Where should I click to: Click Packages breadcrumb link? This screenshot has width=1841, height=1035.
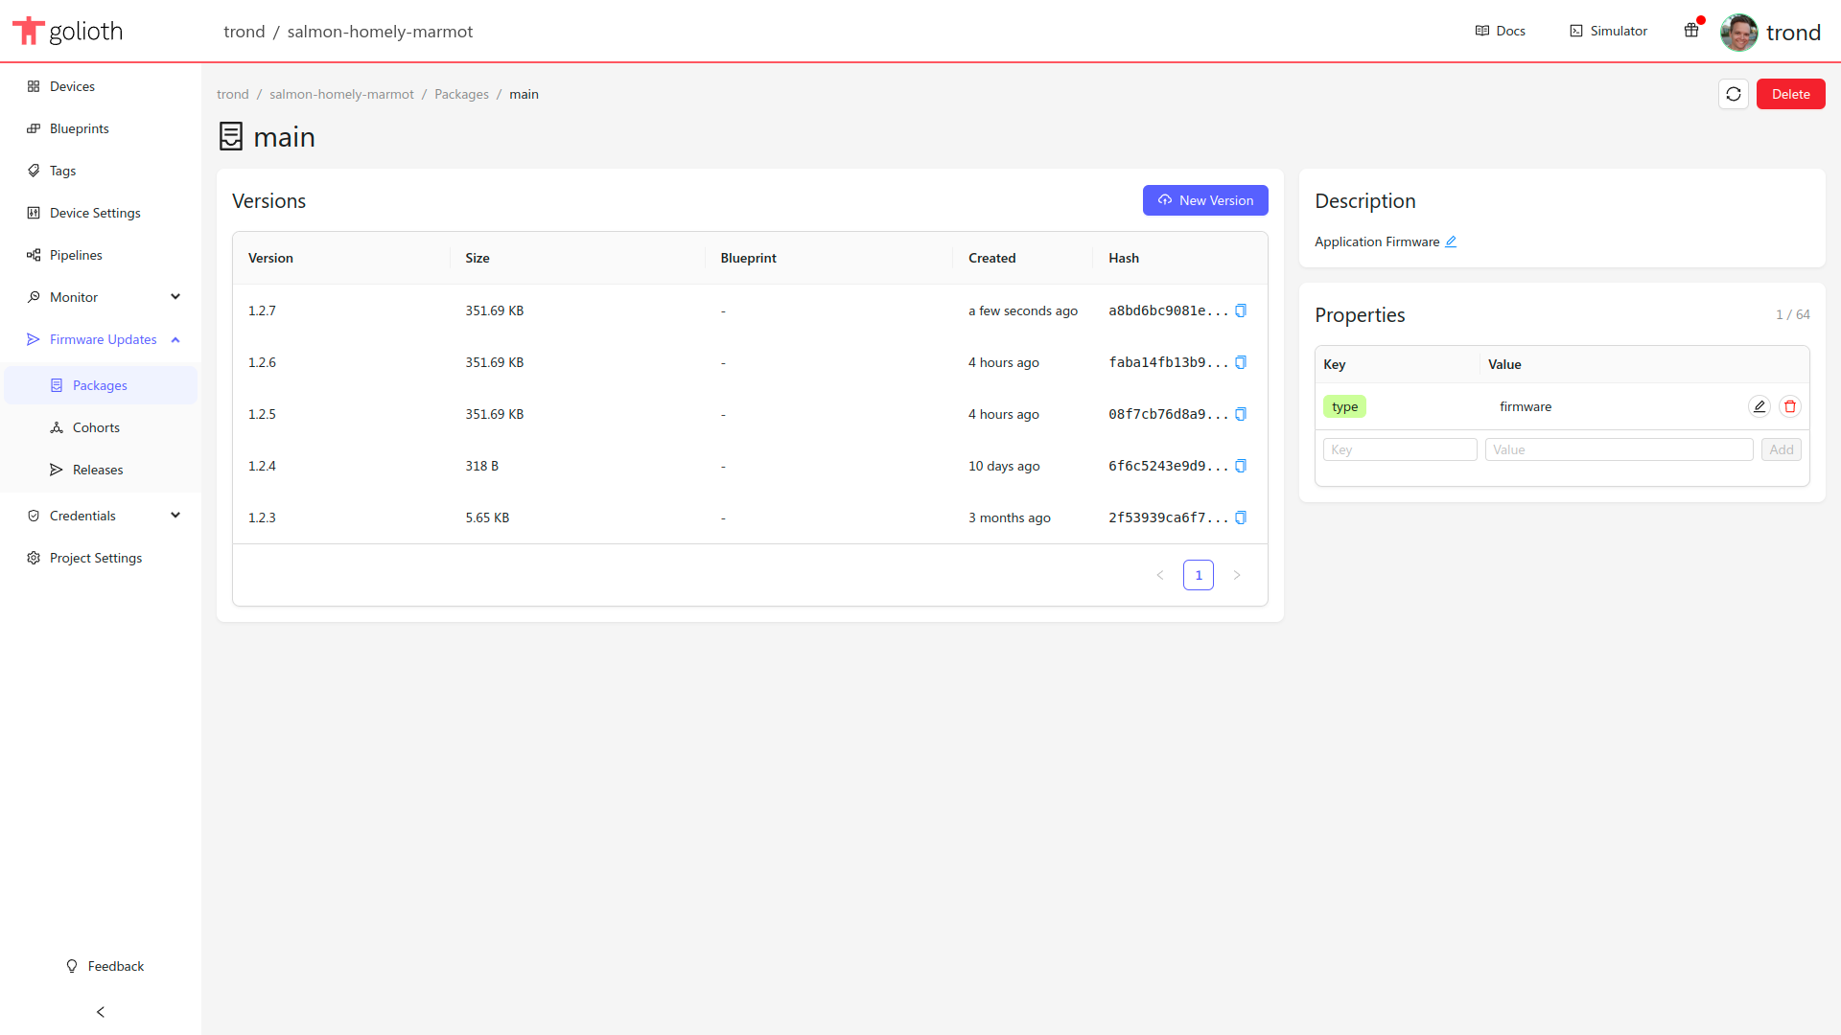click(461, 94)
